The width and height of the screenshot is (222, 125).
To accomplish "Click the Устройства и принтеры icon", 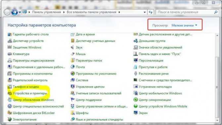I will coord(10,93).
